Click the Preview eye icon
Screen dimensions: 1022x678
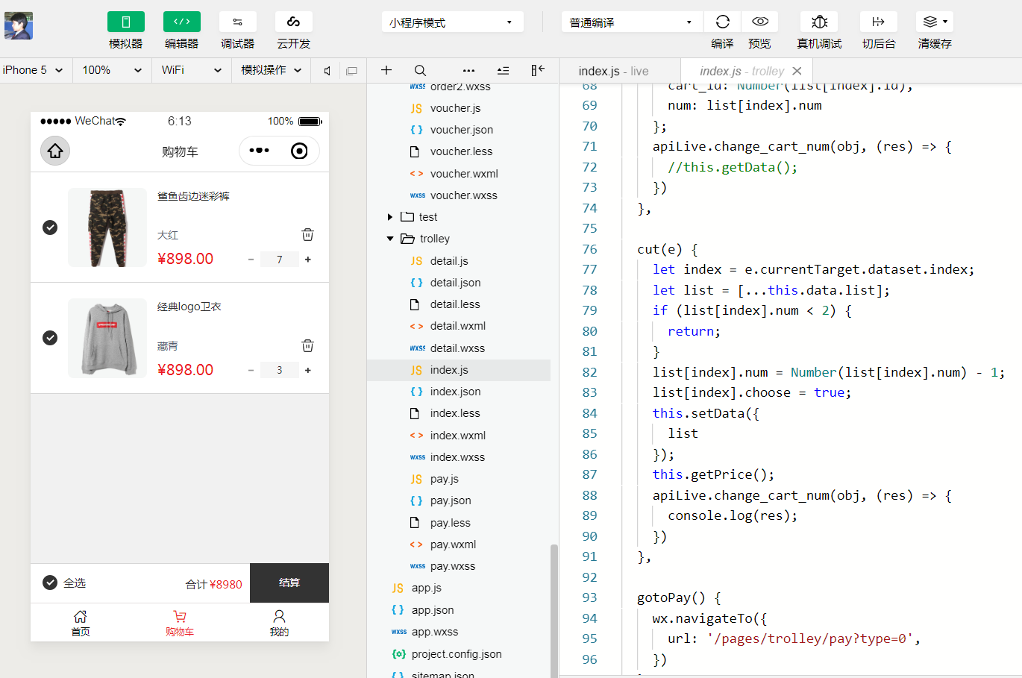tap(759, 22)
